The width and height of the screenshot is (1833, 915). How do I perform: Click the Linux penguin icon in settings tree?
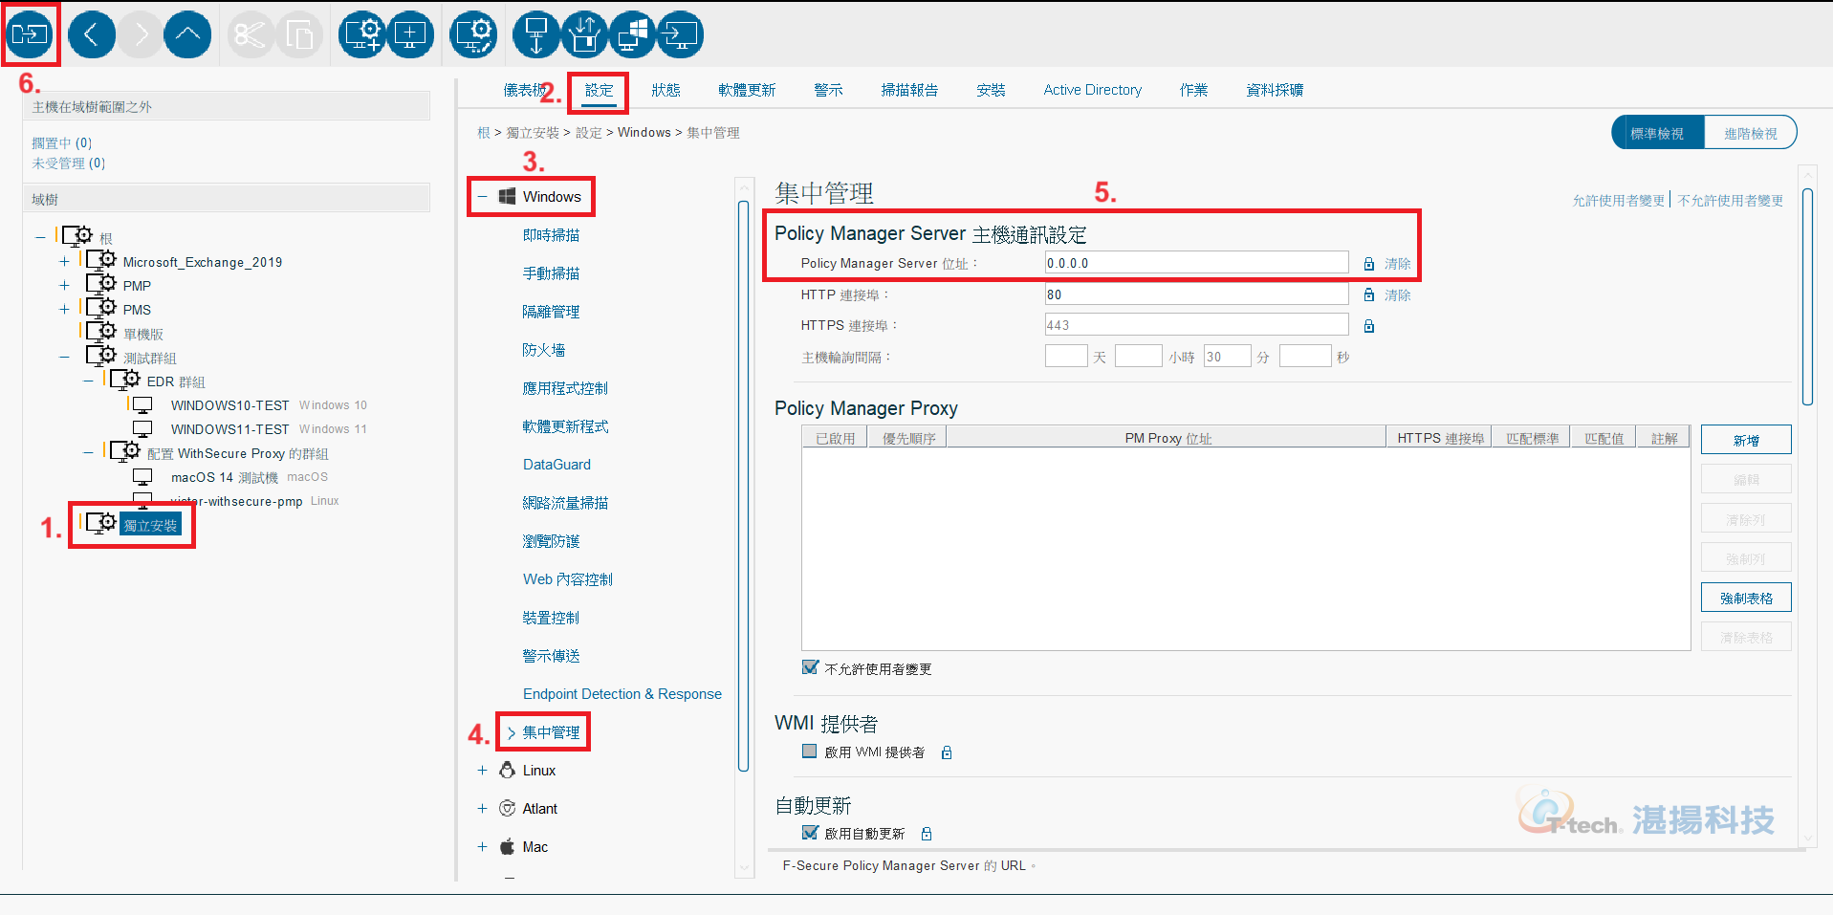point(508,770)
